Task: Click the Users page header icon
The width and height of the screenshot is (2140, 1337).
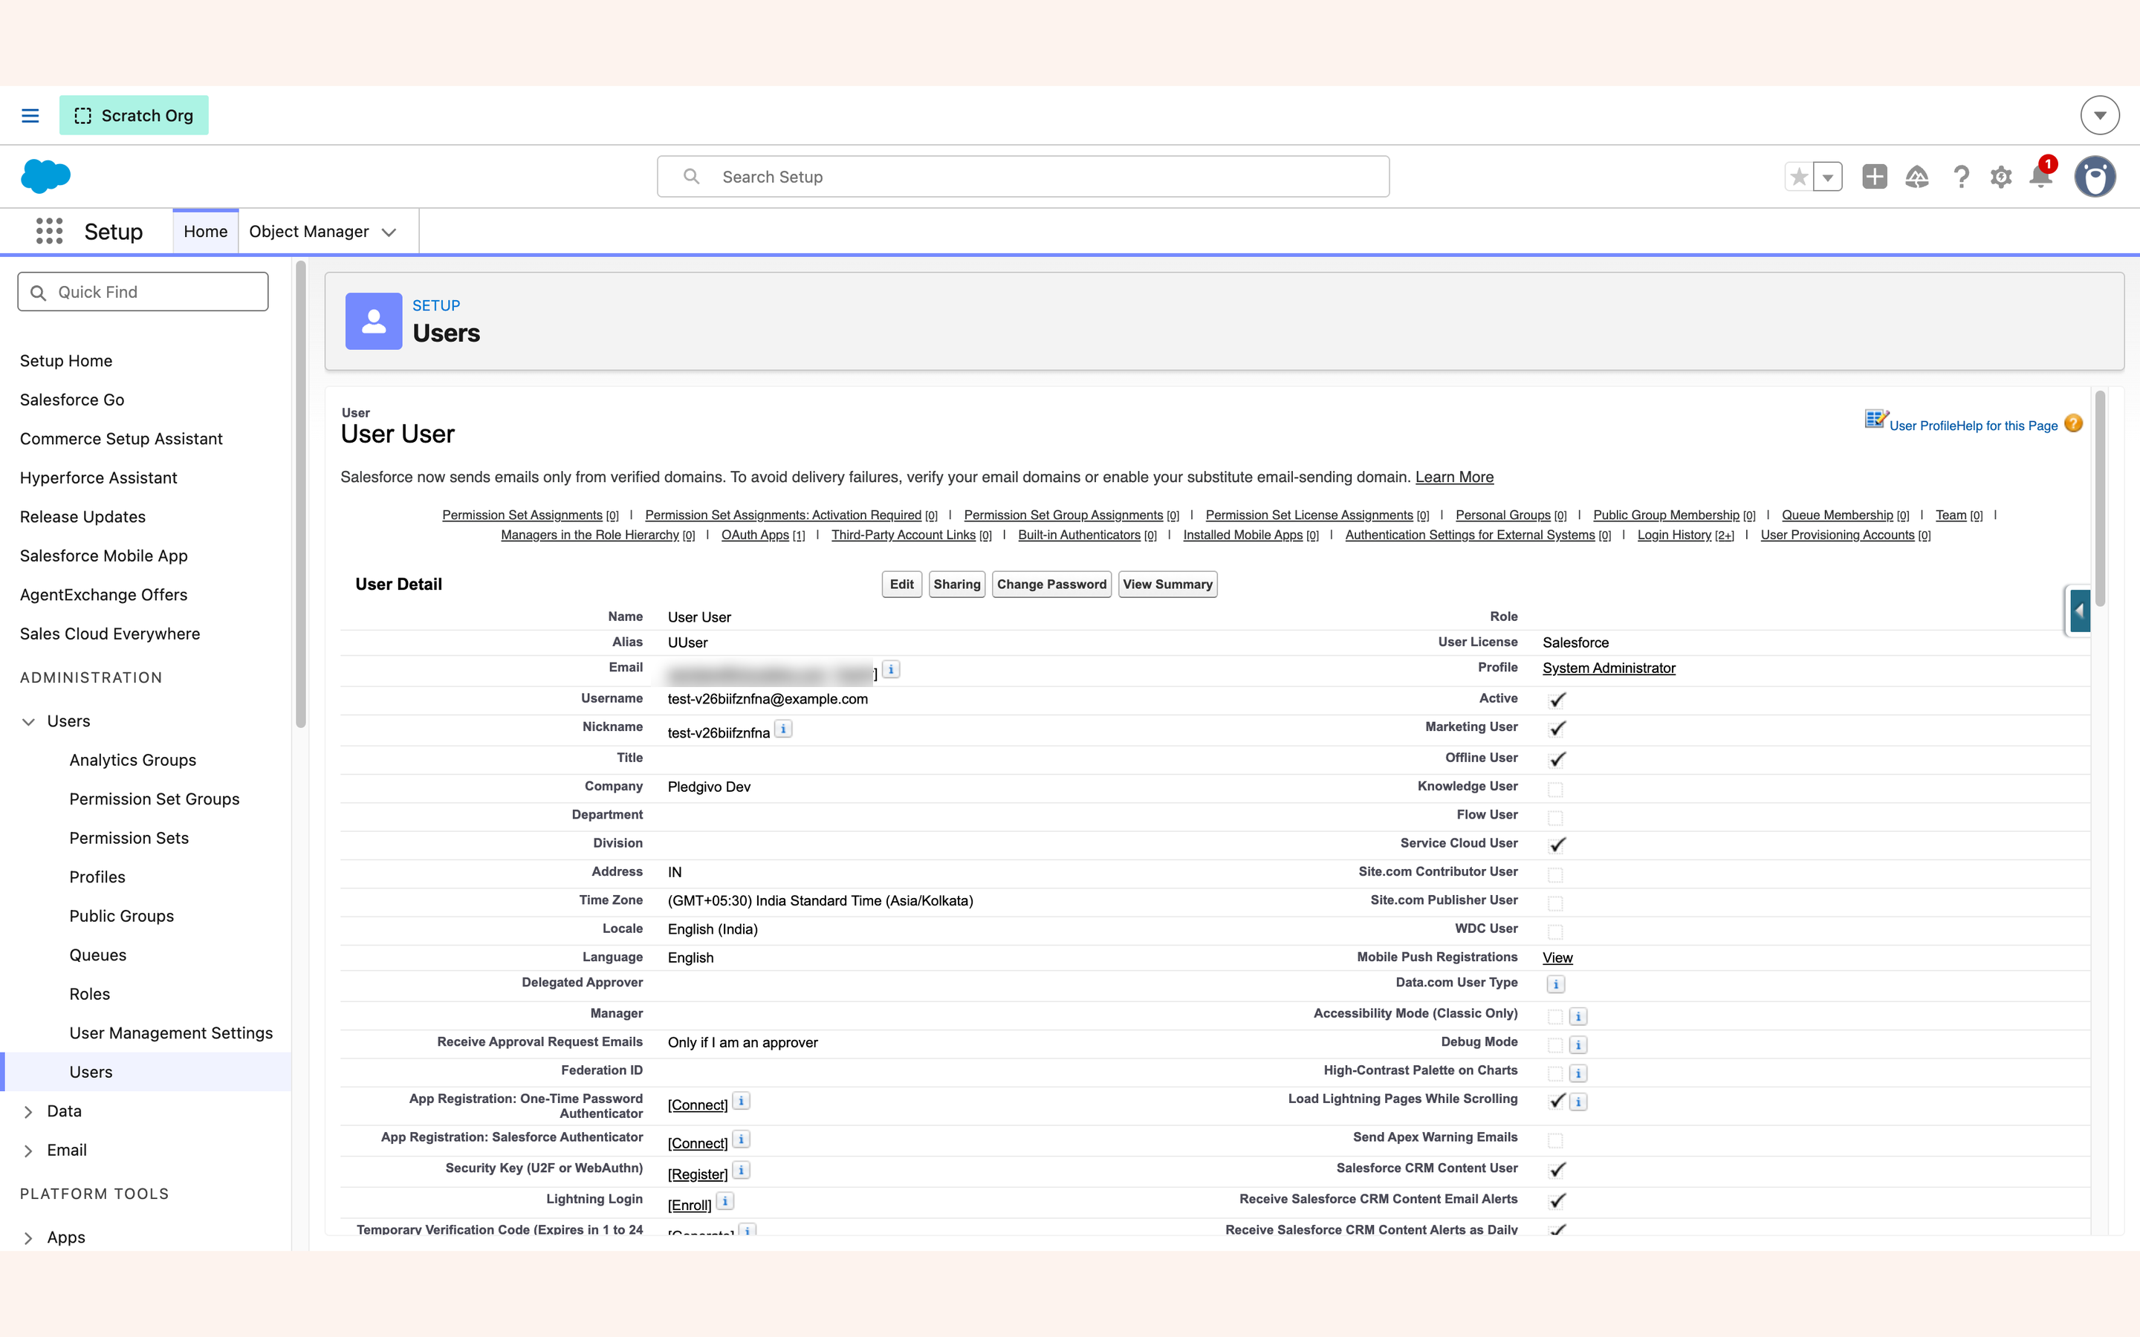Action: (373, 321)
